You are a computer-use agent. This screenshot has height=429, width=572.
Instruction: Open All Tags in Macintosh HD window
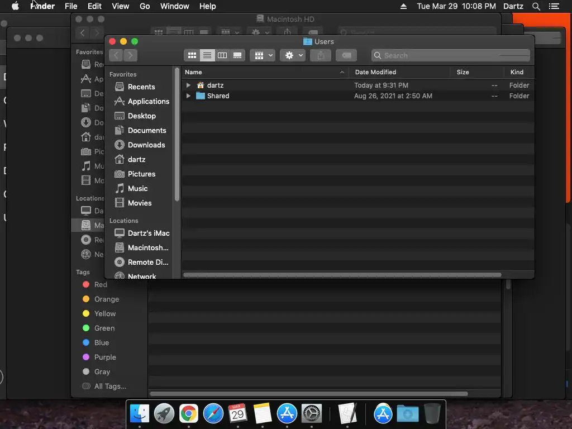tap(104, 387)
